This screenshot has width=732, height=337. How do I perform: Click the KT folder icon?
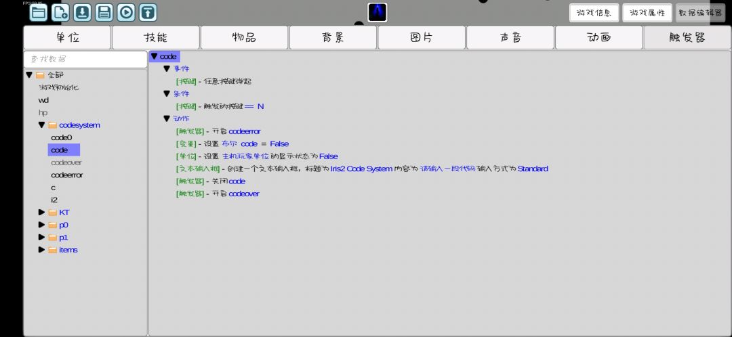coord(52,212)
